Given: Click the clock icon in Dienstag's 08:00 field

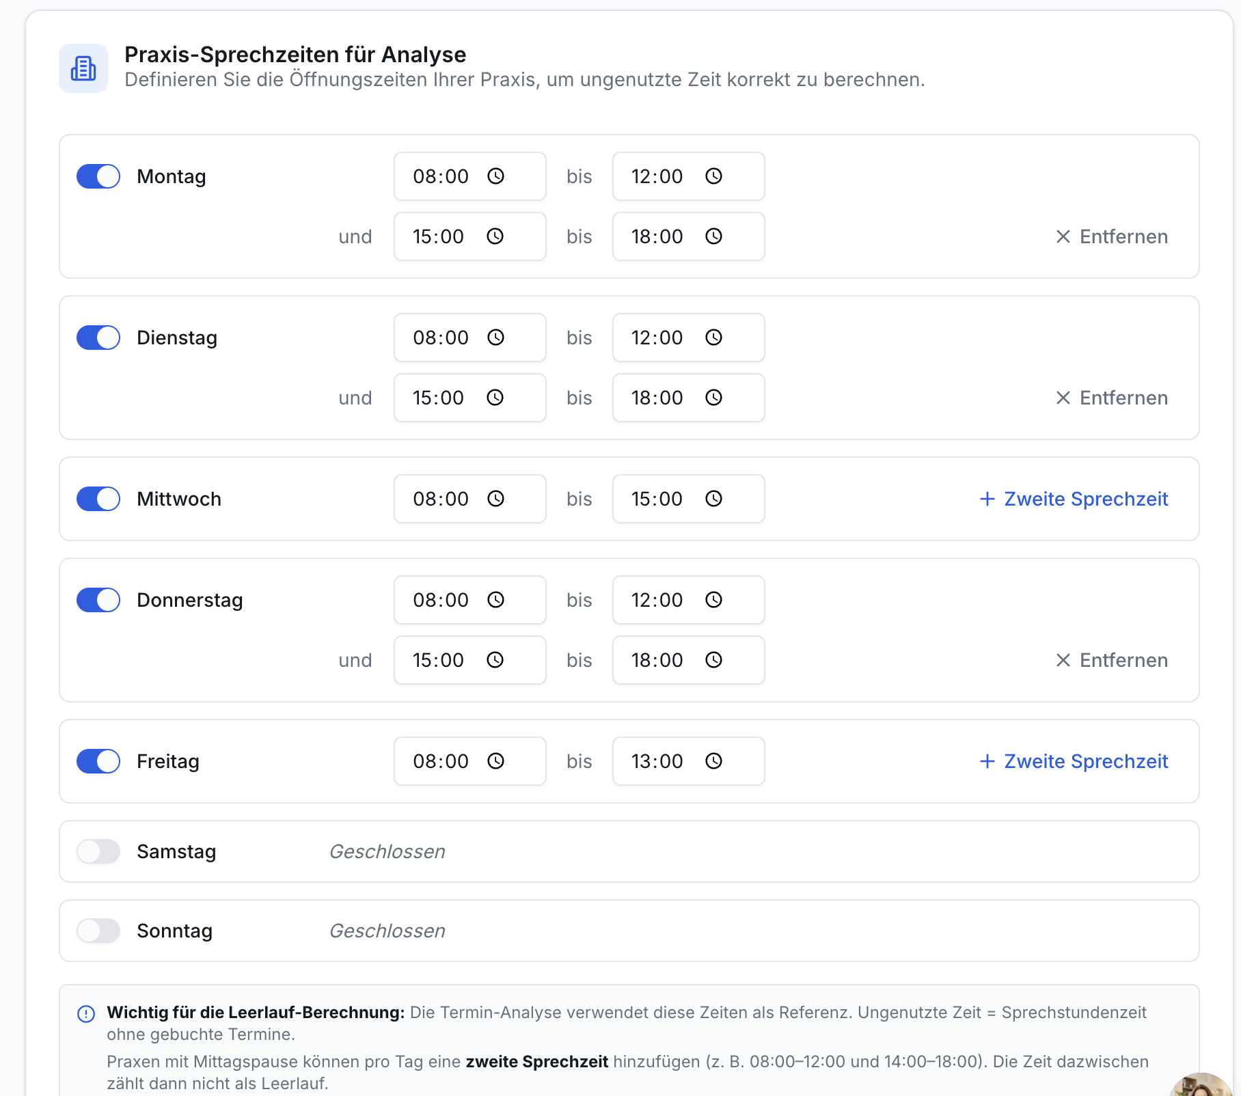Looking at the screenshot, I should tap(495, 338).
